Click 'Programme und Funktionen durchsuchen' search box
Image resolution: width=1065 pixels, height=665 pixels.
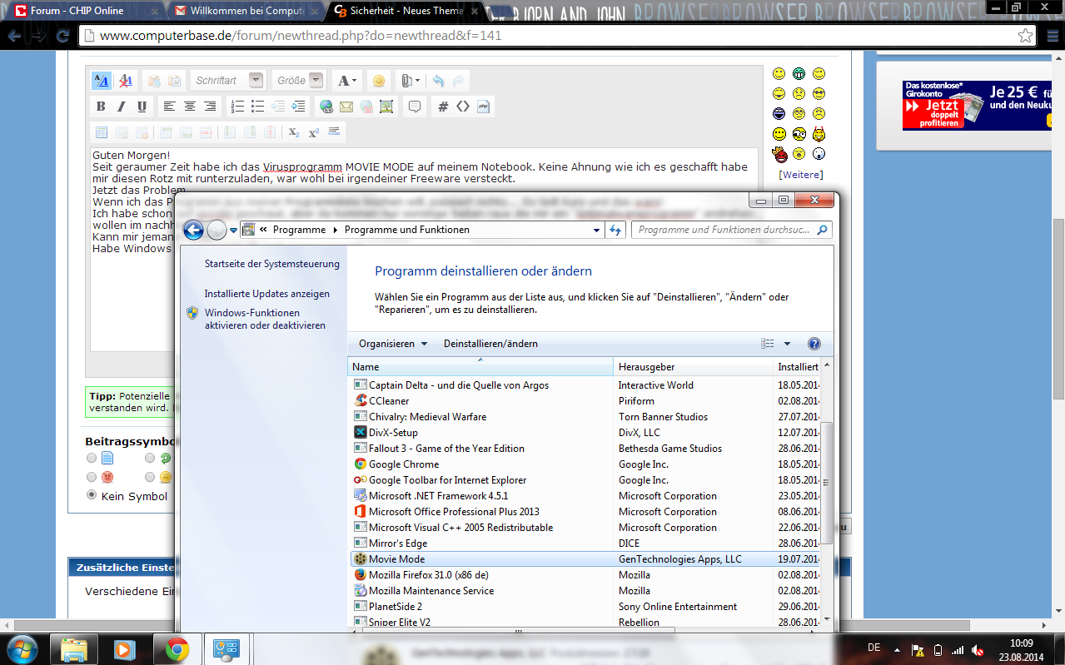[x=732, y=230]
